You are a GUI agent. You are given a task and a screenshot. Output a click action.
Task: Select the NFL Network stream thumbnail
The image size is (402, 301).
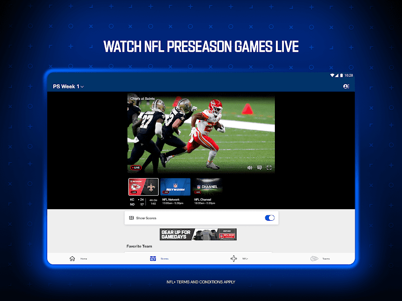coord(175,187)
